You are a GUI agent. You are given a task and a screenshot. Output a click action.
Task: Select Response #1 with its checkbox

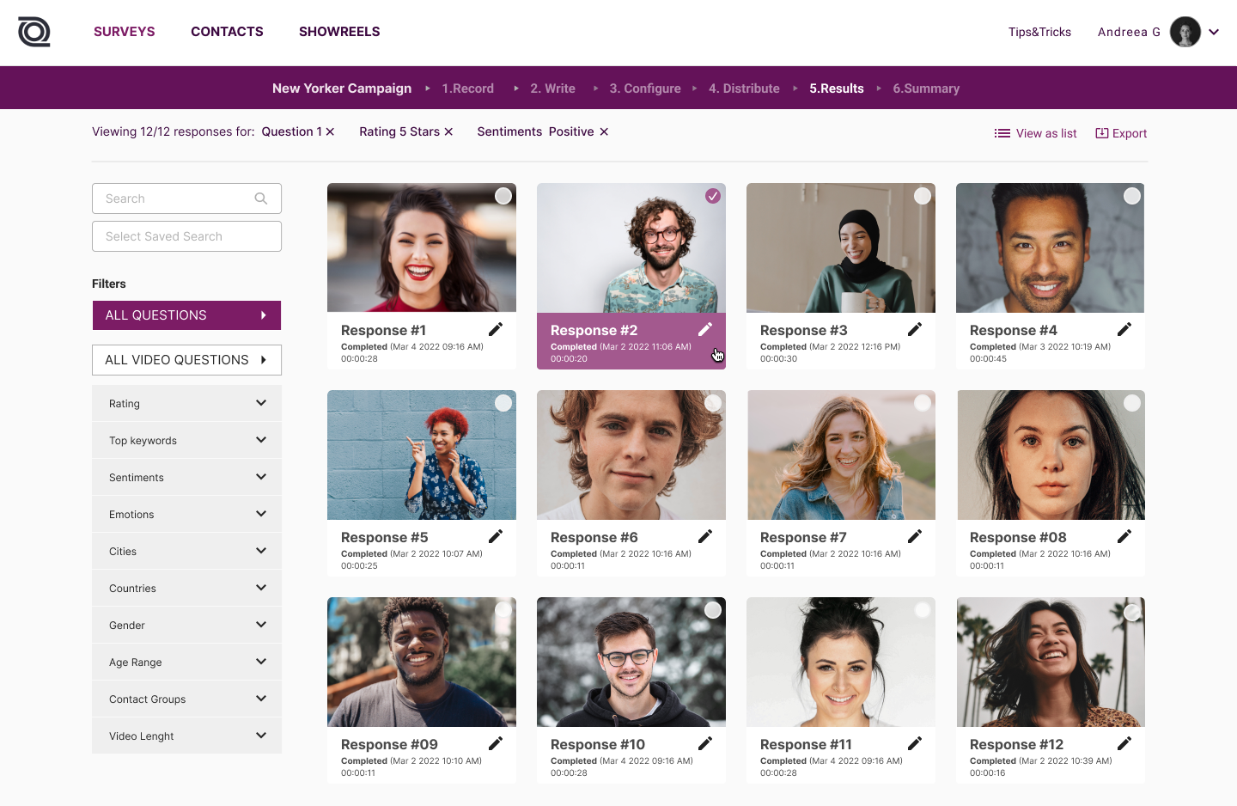[x=503, y=196]
